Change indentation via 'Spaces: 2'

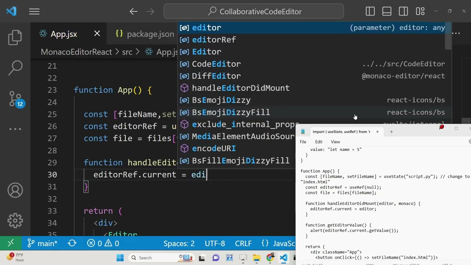(x=179, y=243)
